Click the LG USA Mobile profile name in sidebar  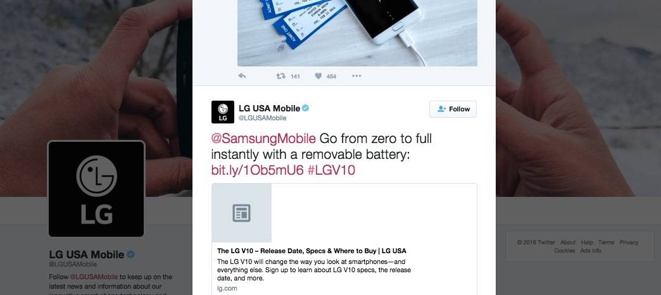[x=87, y=254]
